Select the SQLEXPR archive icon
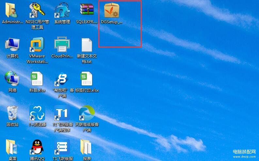This screenshot has width=259, height=161. 87,9
